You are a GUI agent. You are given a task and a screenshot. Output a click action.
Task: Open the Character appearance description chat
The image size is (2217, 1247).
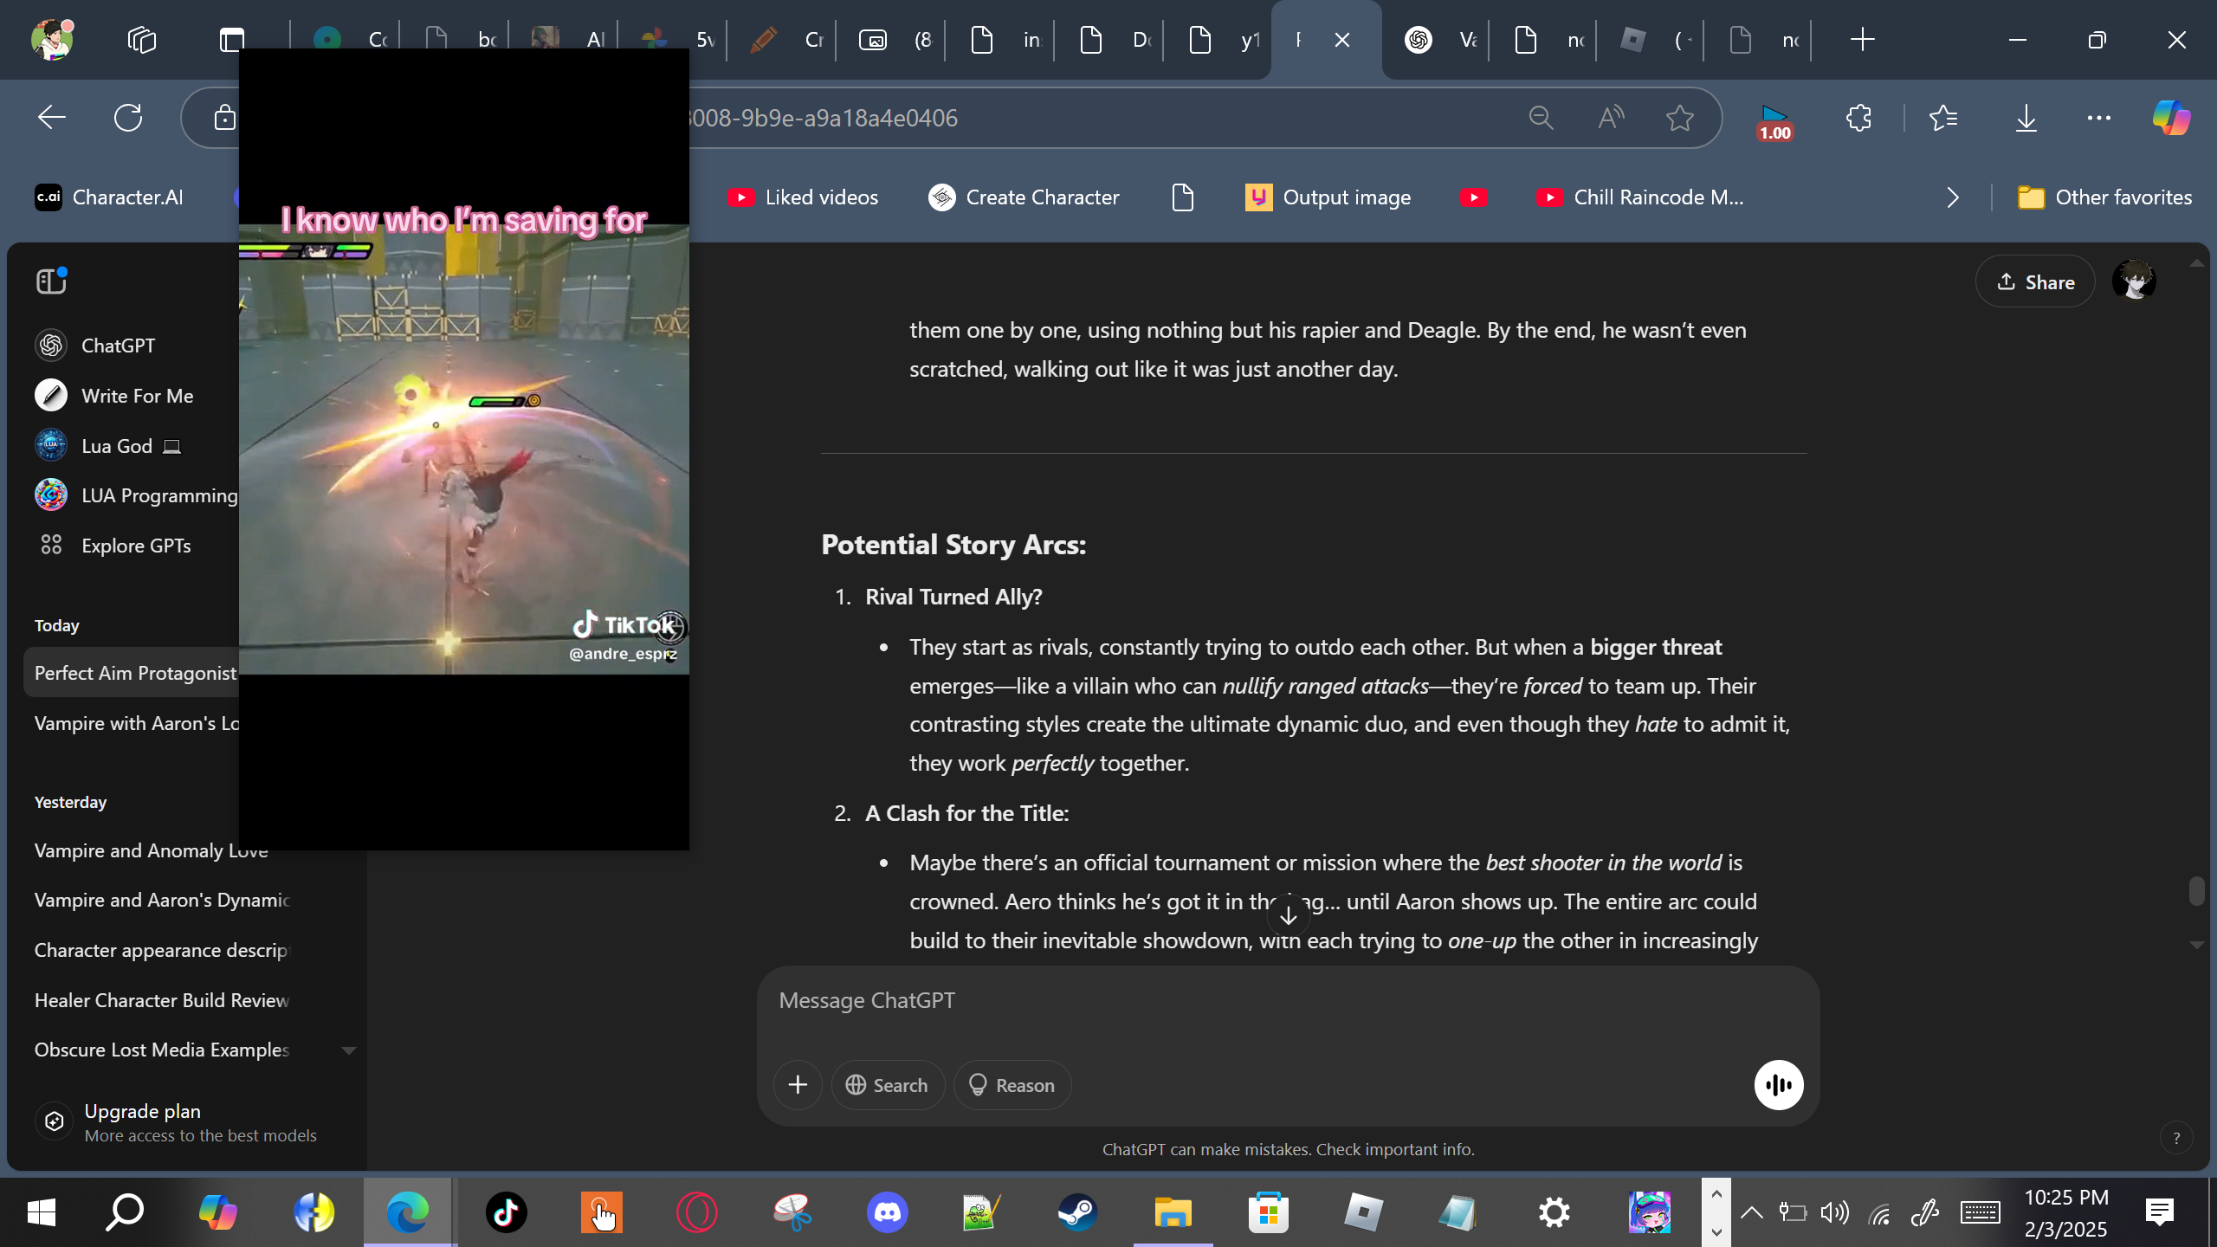pyautogui.click(x=161, y=950)
